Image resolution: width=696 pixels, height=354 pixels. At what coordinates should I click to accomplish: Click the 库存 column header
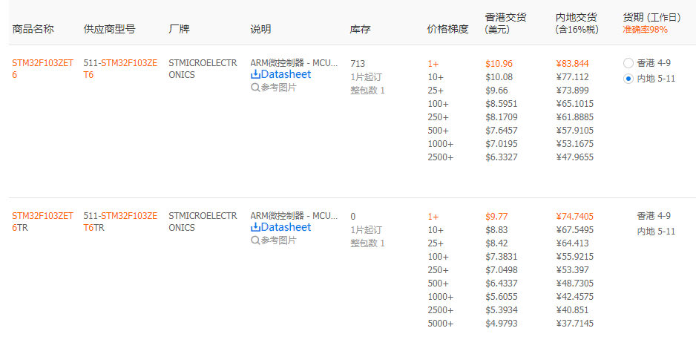pyautogui.click(x=360, y=30)
